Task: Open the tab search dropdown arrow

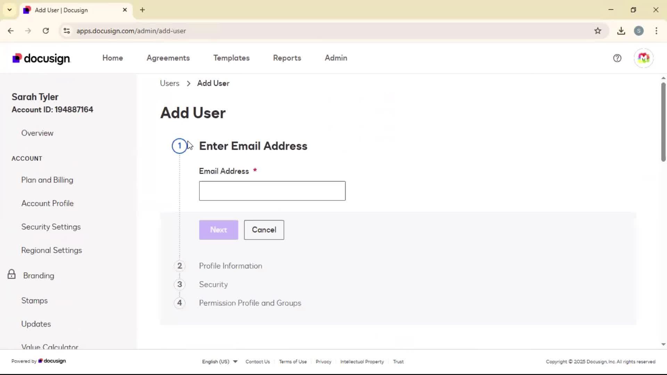Action: click(10, 10)
